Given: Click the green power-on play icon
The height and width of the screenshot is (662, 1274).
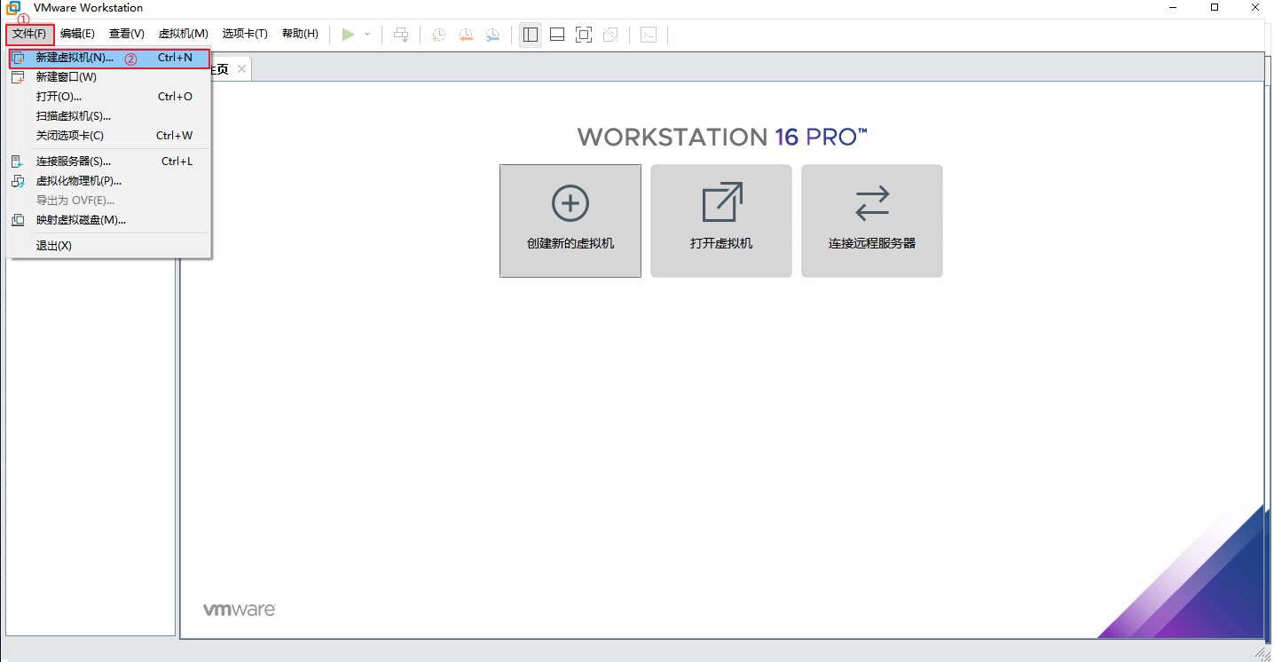Looking at the screenshot, I should point(348,35).
